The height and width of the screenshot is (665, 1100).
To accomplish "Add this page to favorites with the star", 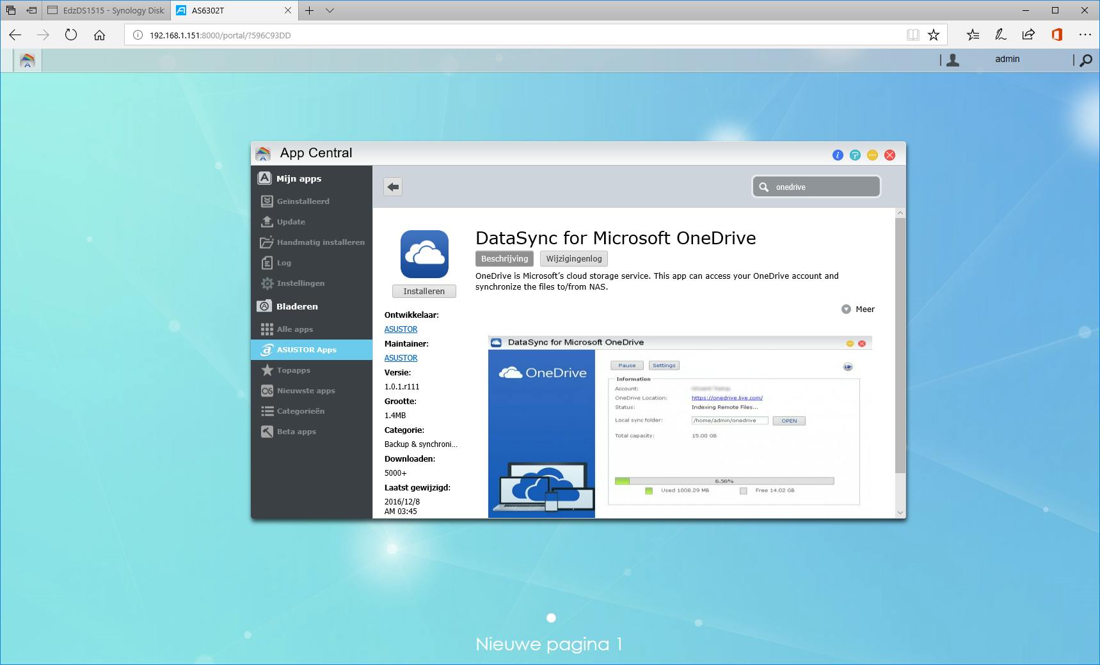I will coord(934,35).
